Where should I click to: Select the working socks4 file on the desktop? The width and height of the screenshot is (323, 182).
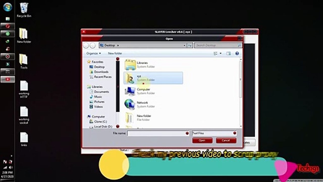(24, 116)
